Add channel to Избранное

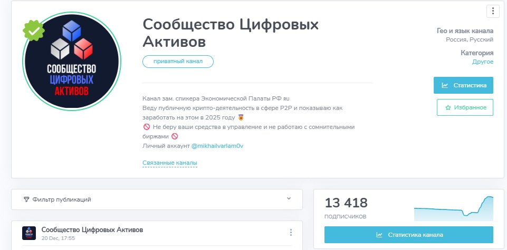[465, 107]
